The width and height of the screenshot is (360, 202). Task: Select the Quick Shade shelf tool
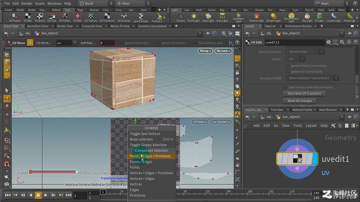click(x=141, y=18)
